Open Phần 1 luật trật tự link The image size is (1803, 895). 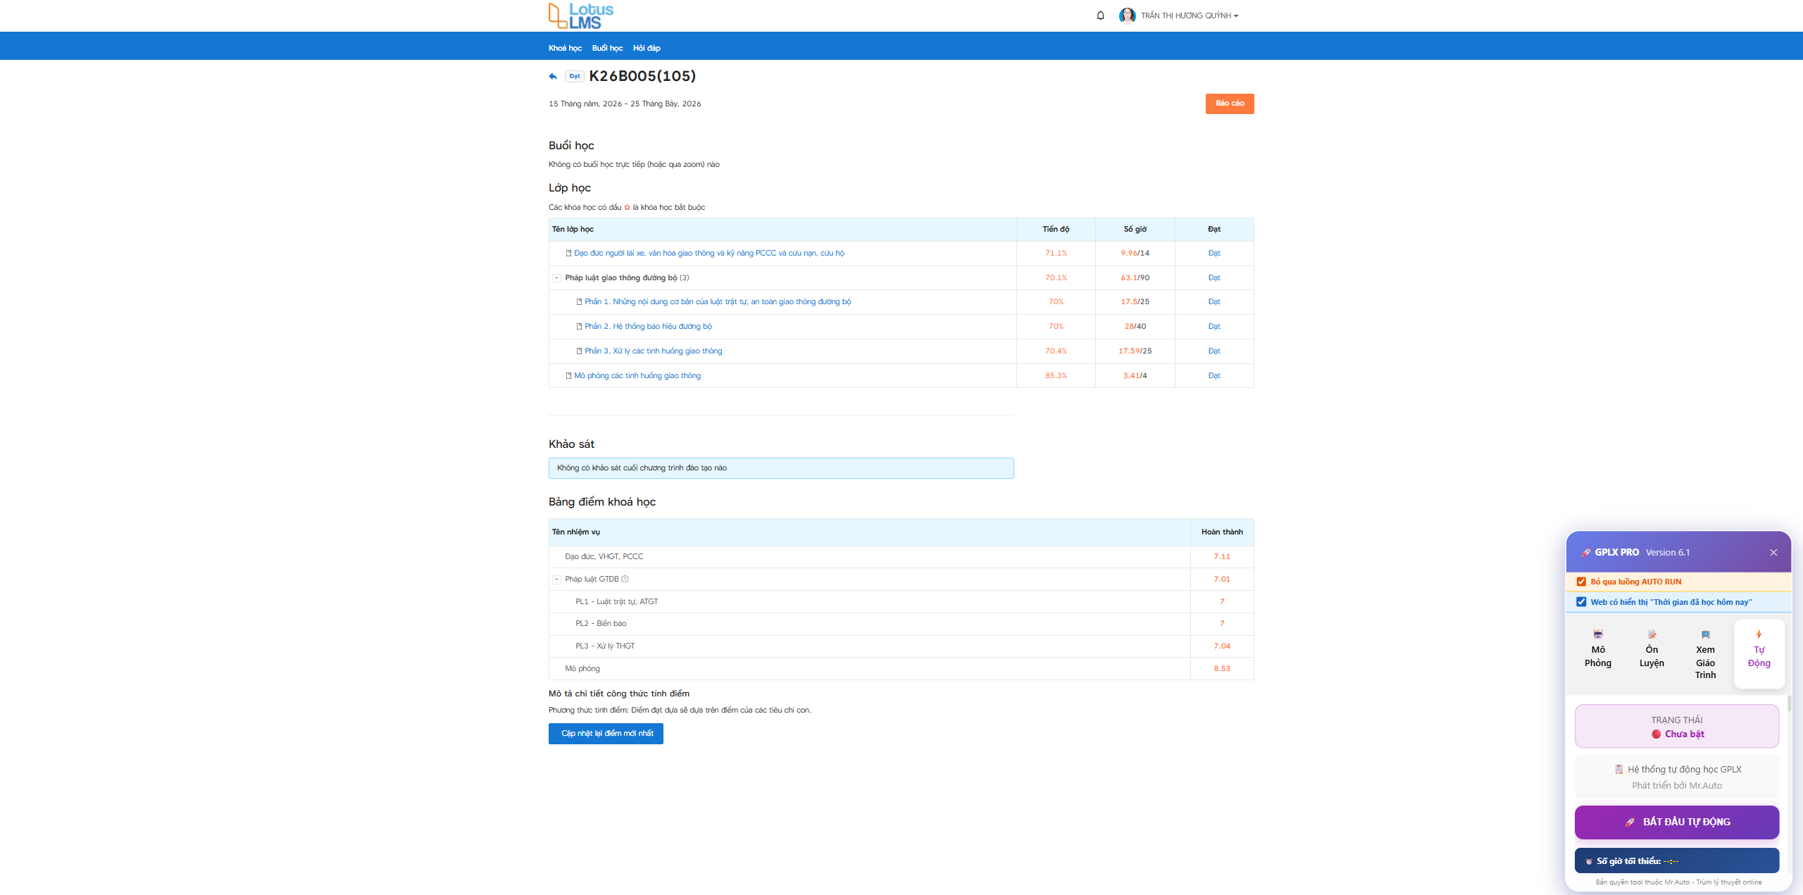[718, 302]
